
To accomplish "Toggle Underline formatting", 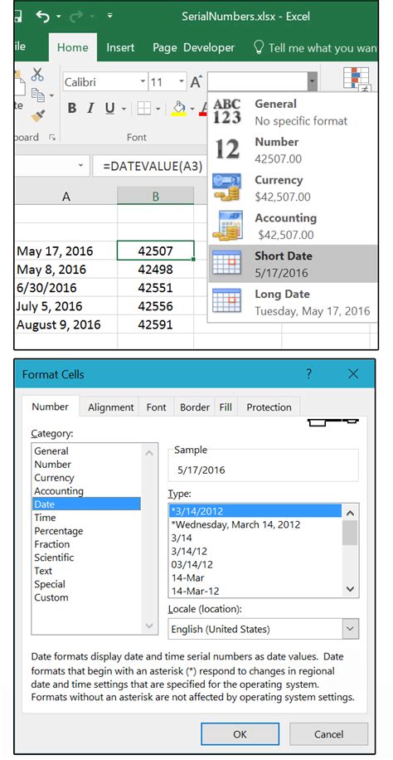I will (x=110, y=108).
